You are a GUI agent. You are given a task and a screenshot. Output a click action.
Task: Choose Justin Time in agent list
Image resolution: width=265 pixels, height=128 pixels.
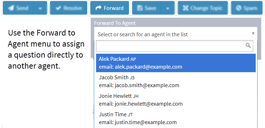(x=176, y=118)
